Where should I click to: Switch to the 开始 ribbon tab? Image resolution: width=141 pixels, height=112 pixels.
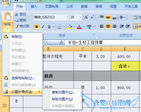coord(19,6)
